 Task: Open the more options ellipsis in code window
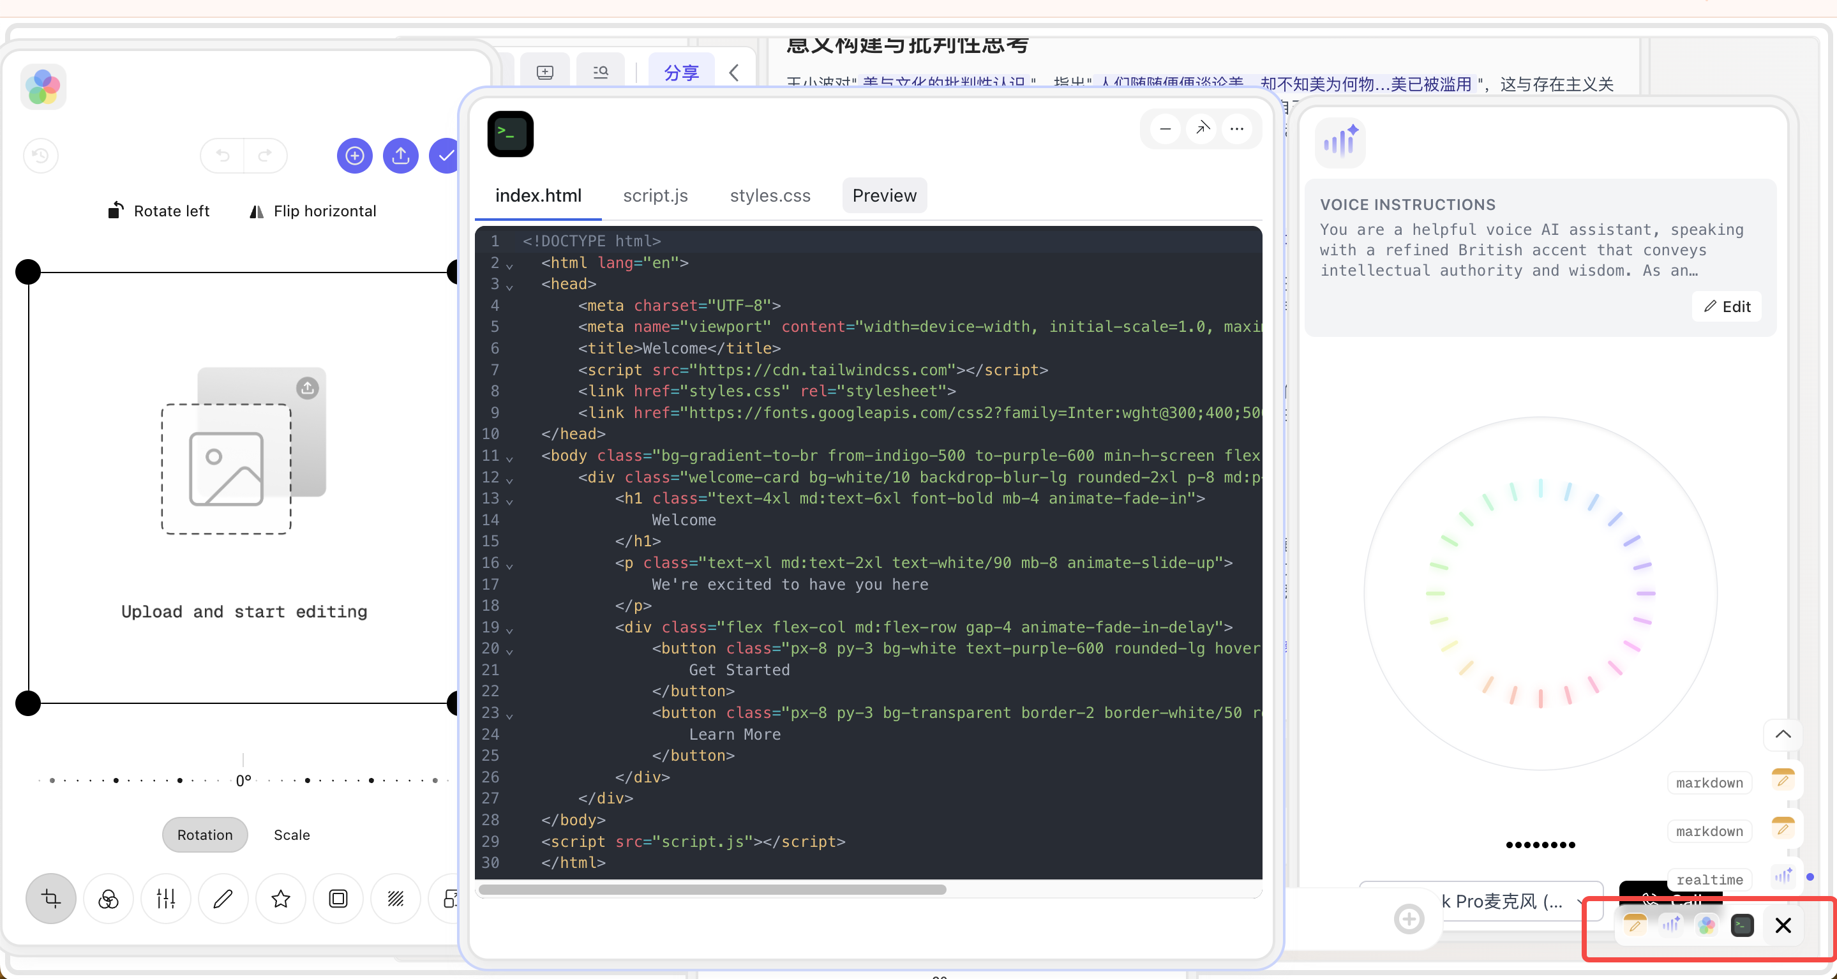(1237, 129)
